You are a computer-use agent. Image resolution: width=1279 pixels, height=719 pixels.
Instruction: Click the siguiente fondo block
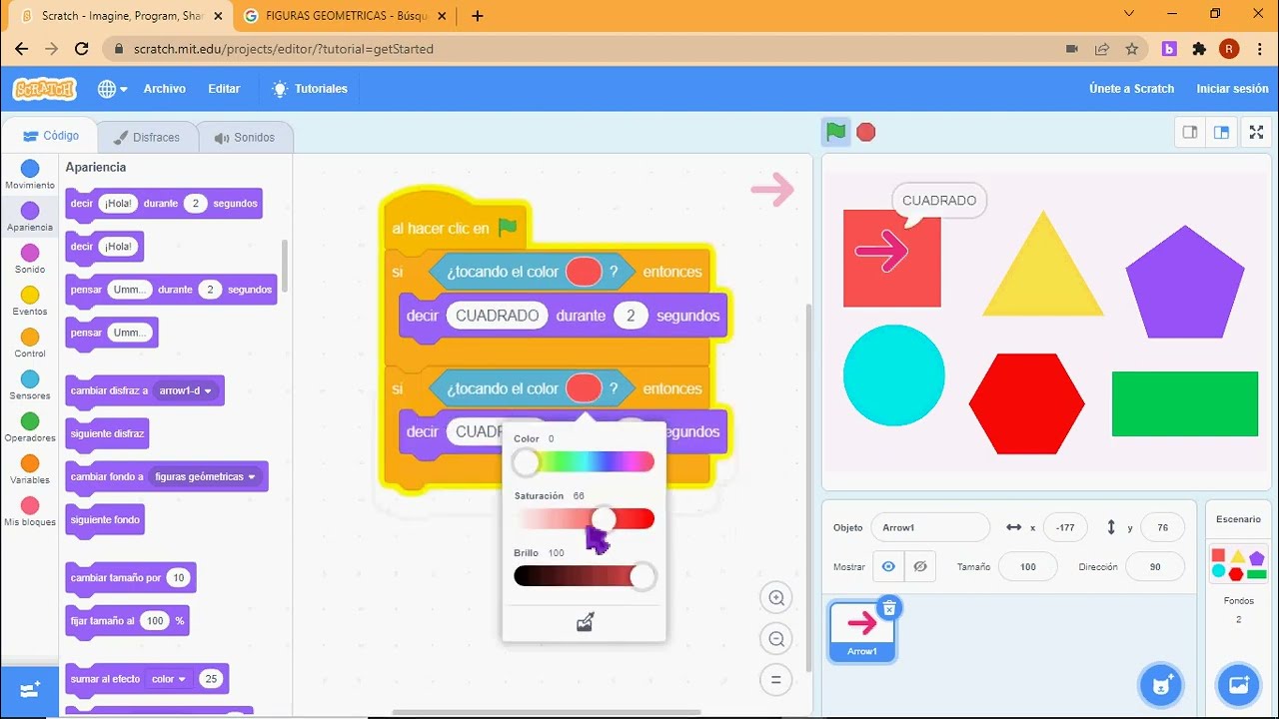click(x=105, y=519)
